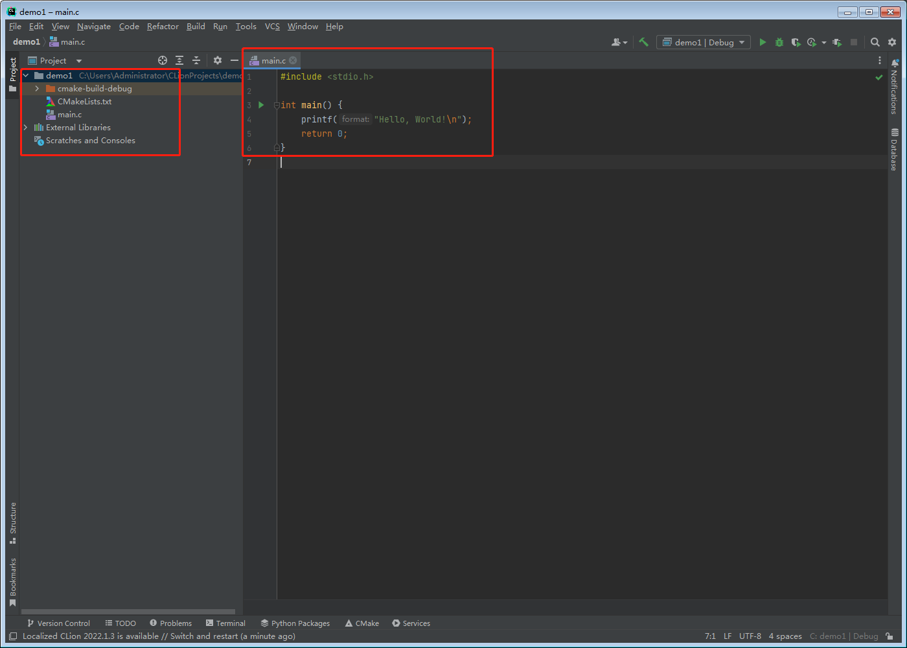
Task: Toggle read-only lock icon in status bar
Action: [890, 636]
